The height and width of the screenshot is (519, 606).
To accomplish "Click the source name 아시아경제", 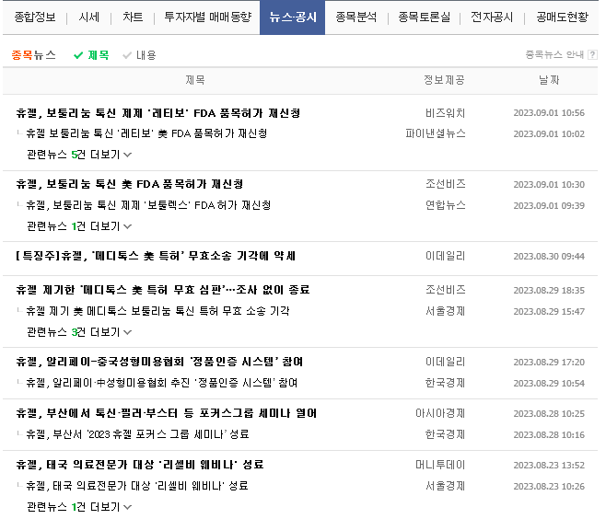I will click(x=440, y=413).
